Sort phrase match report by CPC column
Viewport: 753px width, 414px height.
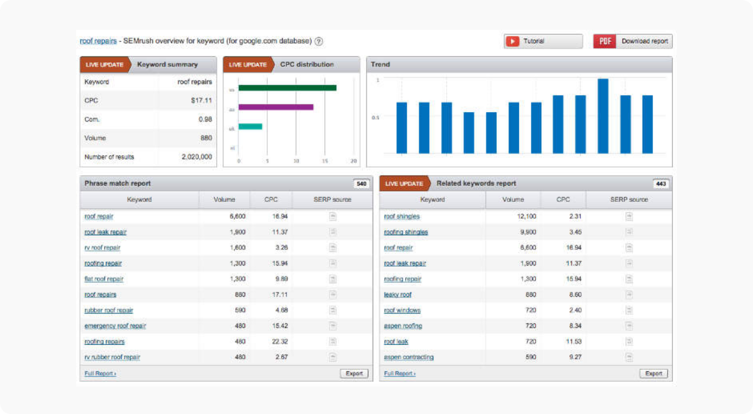[271, 200]
